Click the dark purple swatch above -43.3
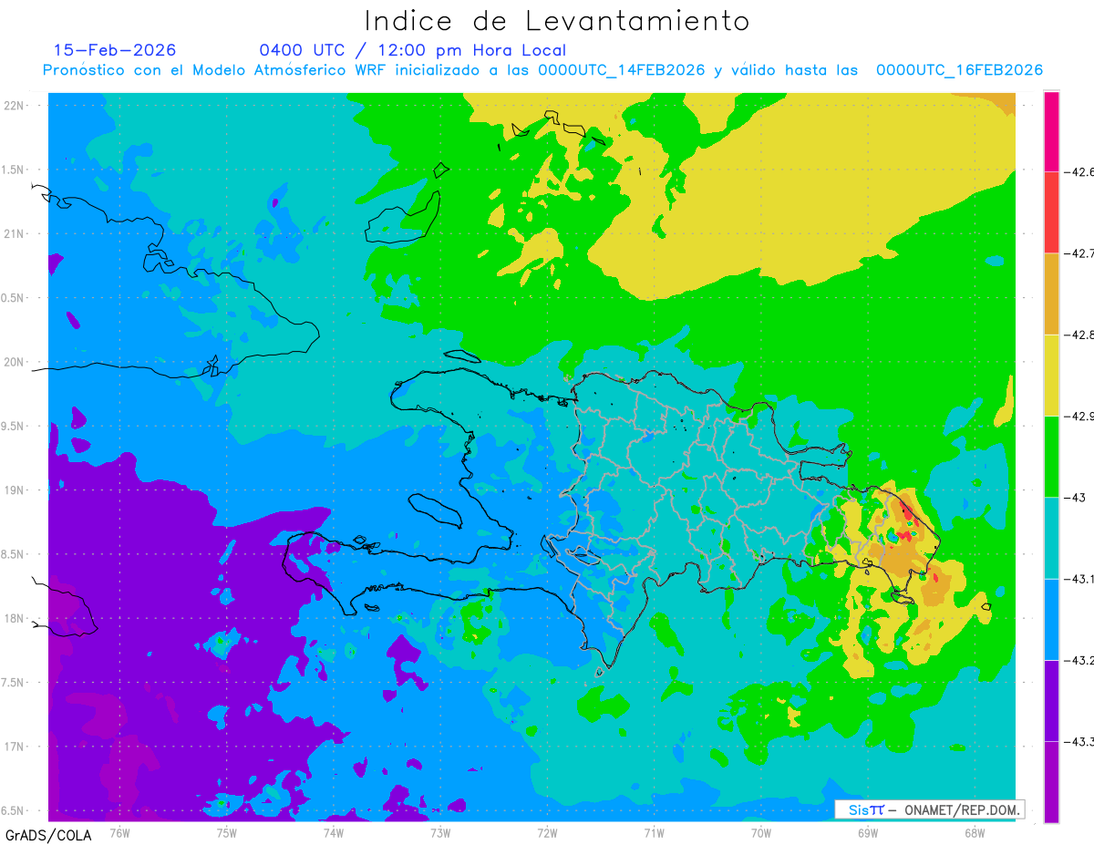Viewport: 1094px width, 845px height. 1051,700
